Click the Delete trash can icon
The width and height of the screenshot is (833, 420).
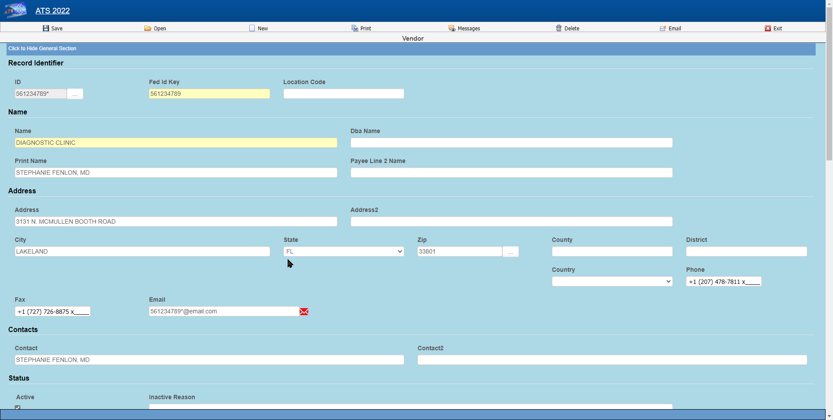[x=559, y=28]
